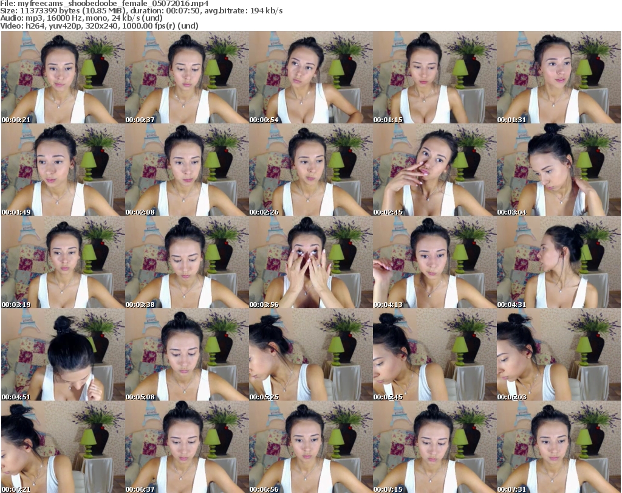Choose the thumbnail frame stamped 00:05:08
The height and width of the screenshot is (493, 622).
pyautogui.click(x=187, y=355)
